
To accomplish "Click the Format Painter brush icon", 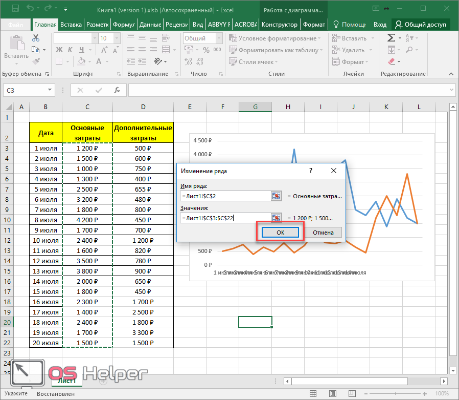I will point(36,61).
